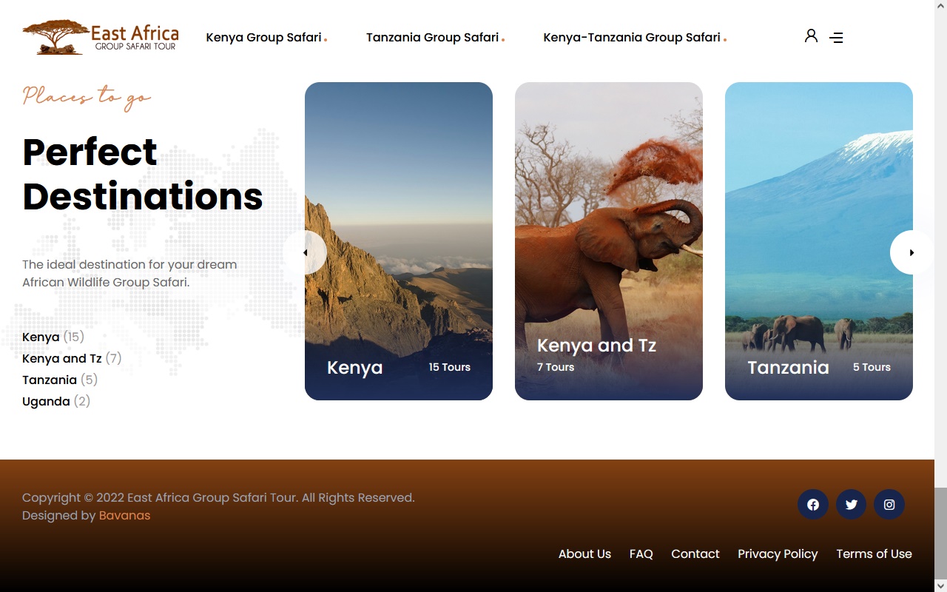Select Kenya and Tz (7) destination link
The image size is (947, 592).
coord(72,358)
